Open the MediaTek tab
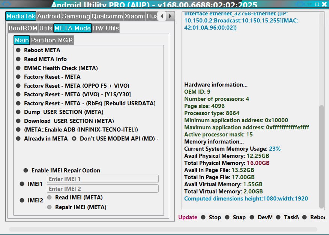The height and width of the screenshot is (235, 329). [x=21, y=16]
